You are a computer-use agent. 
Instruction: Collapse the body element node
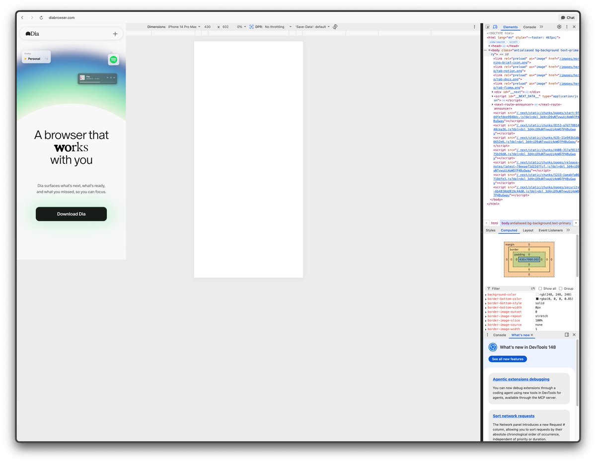[489, 50]
